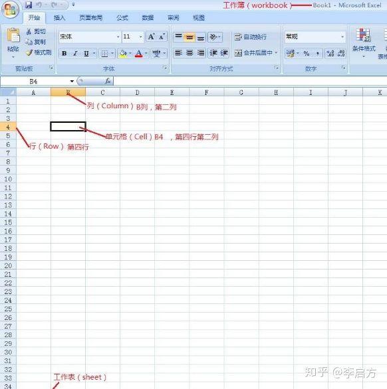Decrease the font size
The image size is (387, 389).
tap(162, 37)
